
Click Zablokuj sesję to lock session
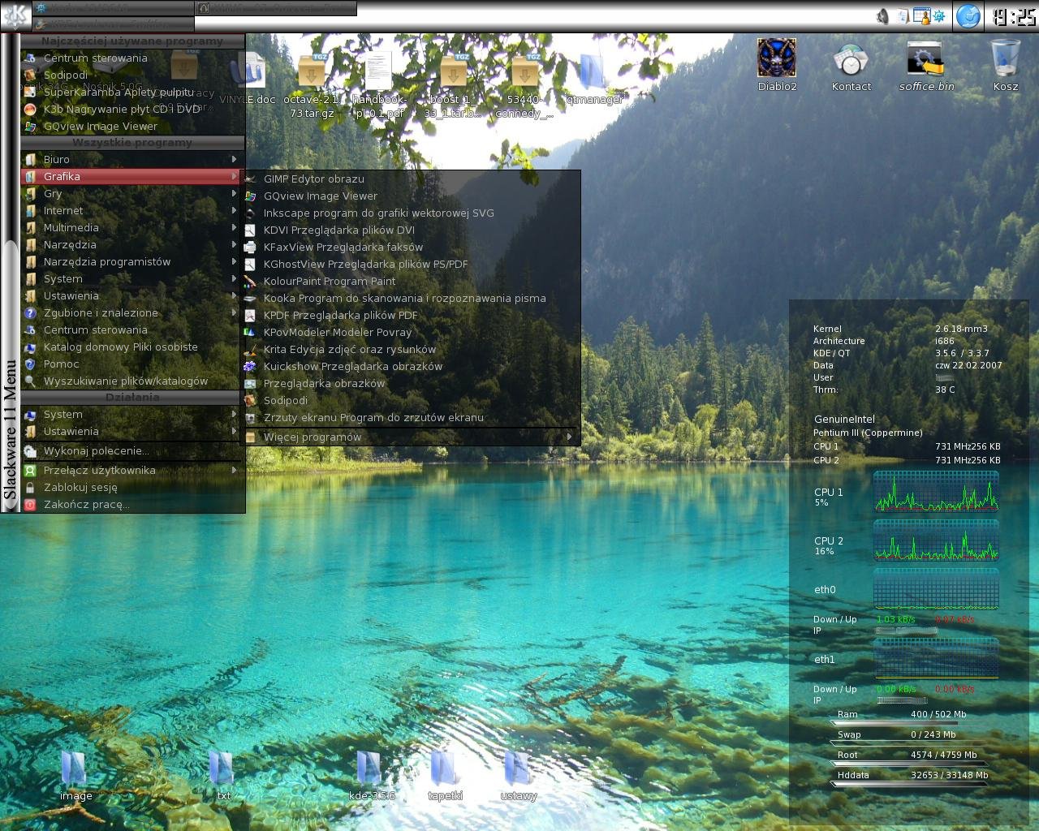(131, 487)
